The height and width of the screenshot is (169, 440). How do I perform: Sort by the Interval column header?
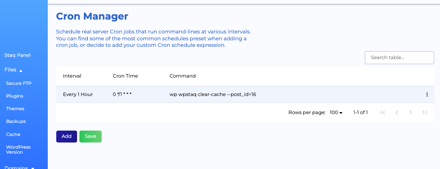coord(72,76)
